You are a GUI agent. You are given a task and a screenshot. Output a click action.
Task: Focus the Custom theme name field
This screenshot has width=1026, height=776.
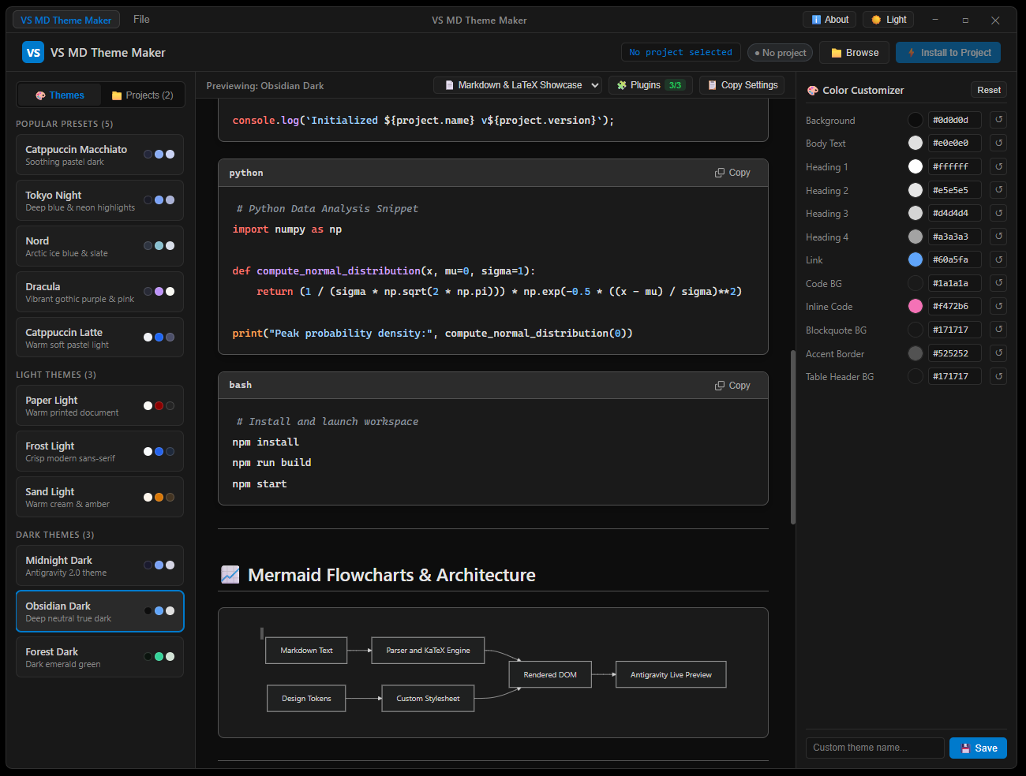[875, 748]
